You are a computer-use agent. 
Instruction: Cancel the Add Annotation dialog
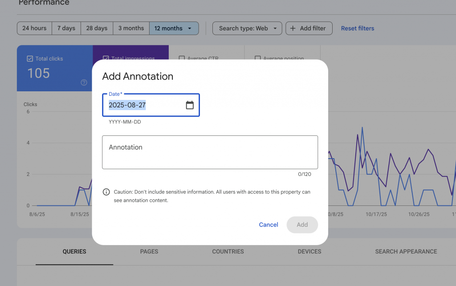pyautogui.click(x=269, y=225)
